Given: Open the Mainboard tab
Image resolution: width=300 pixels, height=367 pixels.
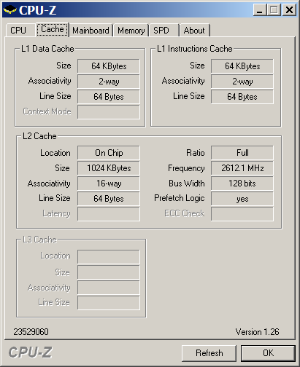Looking at the screenshot, I should point(91,31).
